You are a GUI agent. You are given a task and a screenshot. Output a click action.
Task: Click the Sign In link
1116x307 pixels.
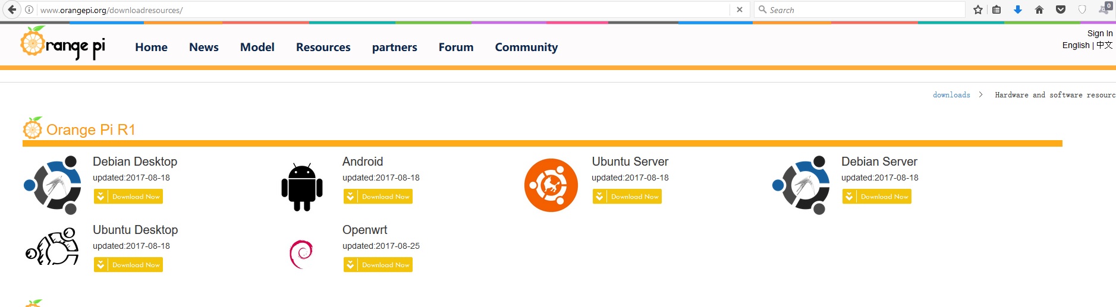(1100, 33)
